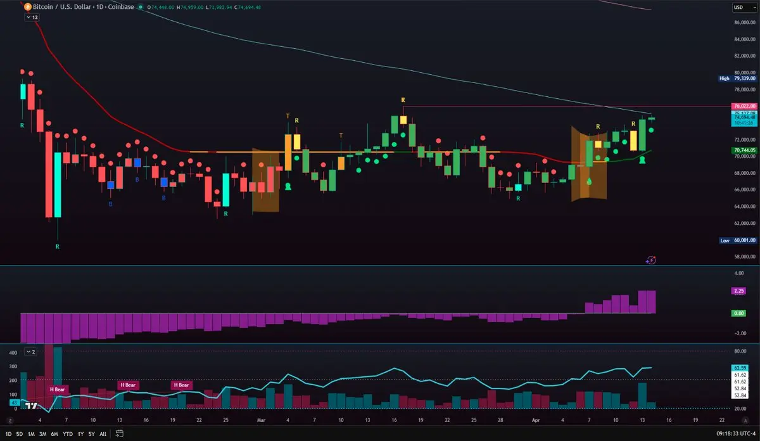Click the High 79,339.00 price label
Image resolution: width=760 pixels, height=441 pixels.
(x=738, y=79)
